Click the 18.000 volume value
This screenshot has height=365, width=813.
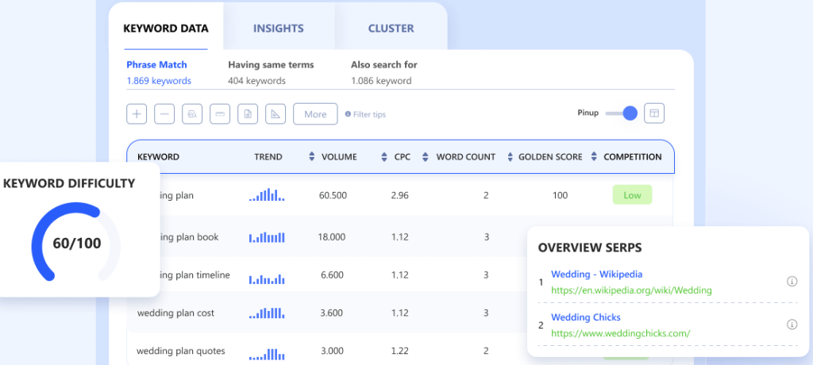coord(331,237)
